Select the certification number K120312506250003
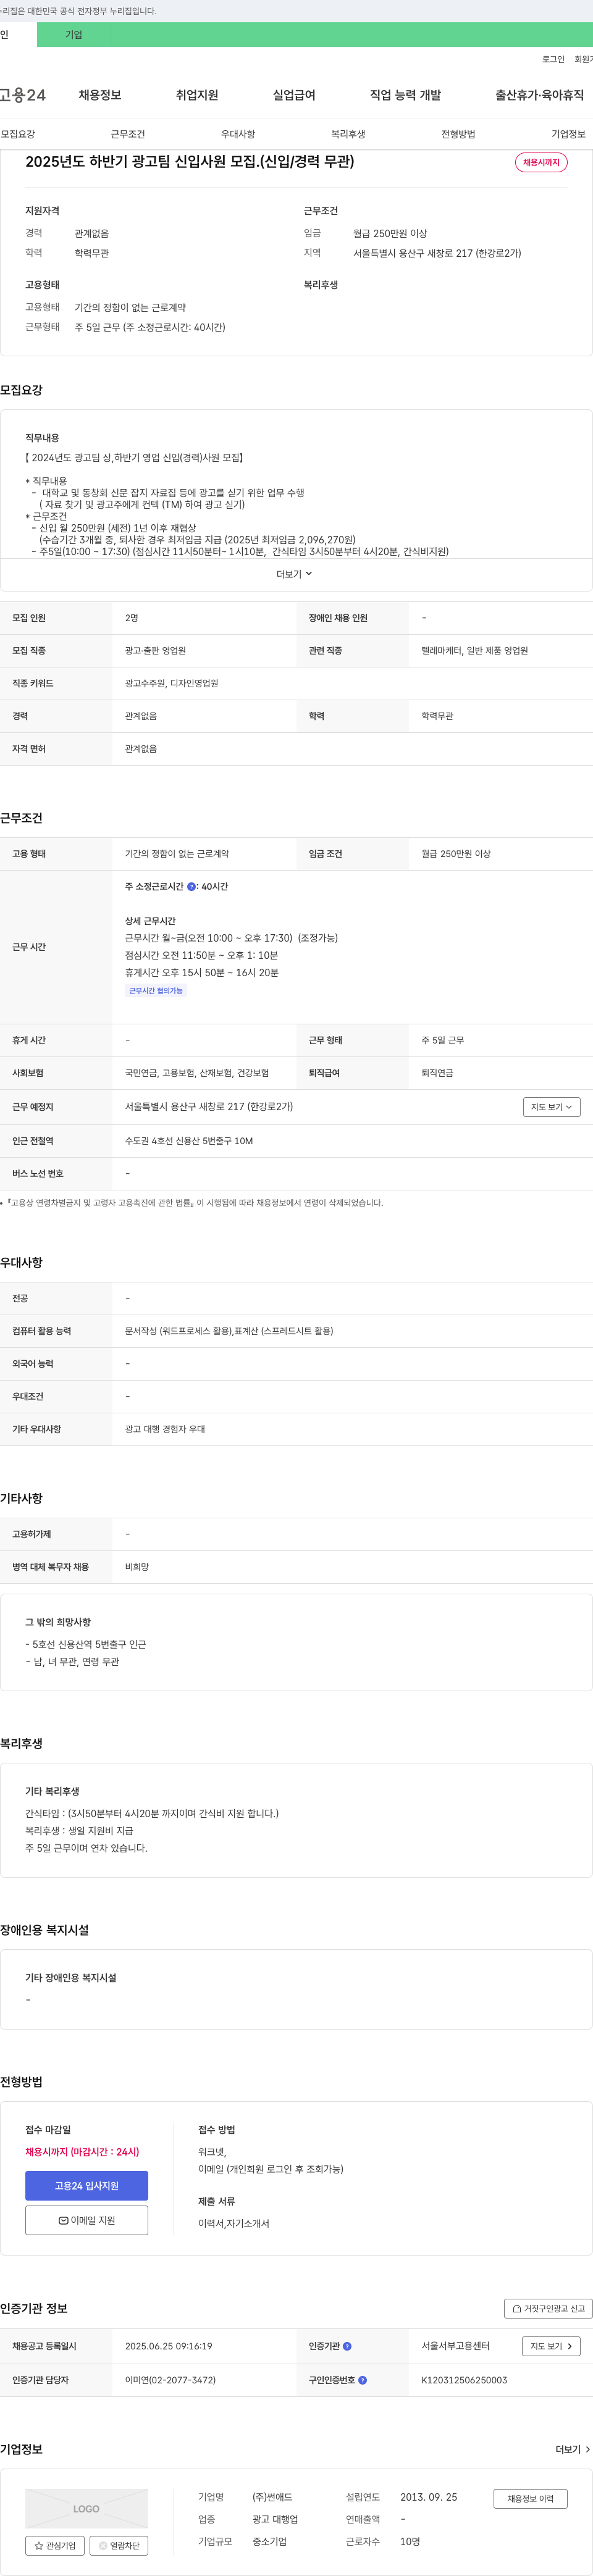Screen dimensions: 593x2576 point(464,2380)
